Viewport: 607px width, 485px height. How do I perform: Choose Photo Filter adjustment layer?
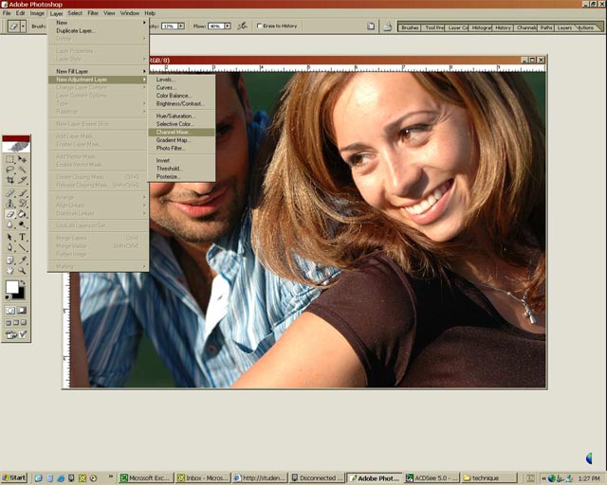pos(181,148)
